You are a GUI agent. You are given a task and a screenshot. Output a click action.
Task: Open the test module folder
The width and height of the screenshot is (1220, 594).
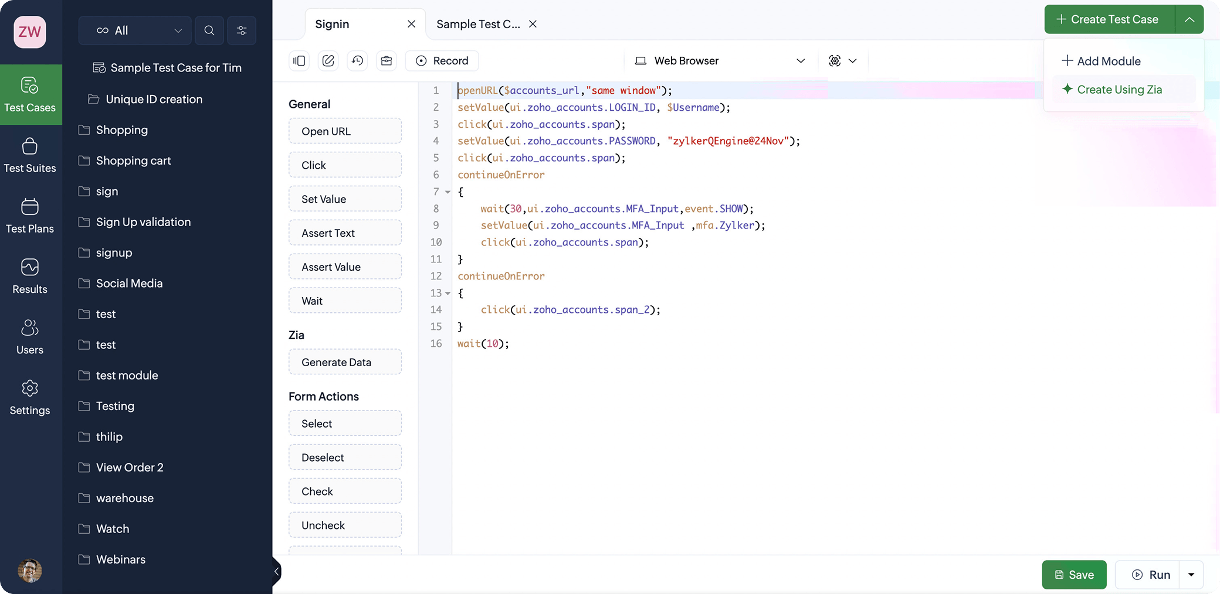(118, 375)
